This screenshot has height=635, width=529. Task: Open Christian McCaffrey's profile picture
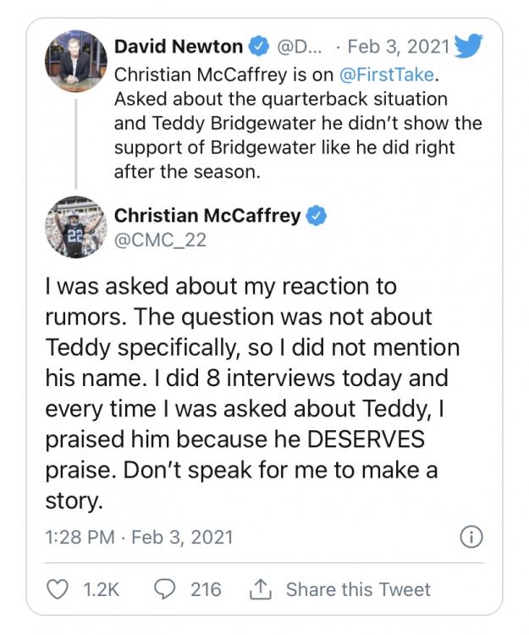coord(74,227)
